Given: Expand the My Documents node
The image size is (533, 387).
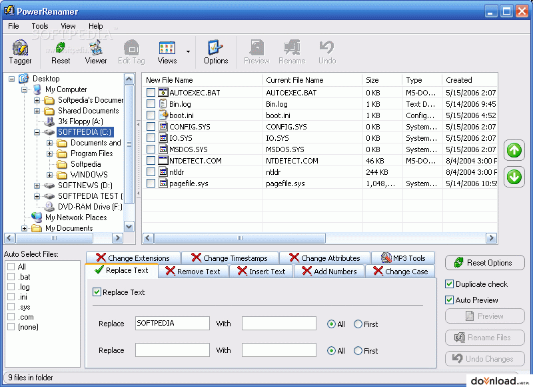Looking at the screenshot, I should pos(24,228).
